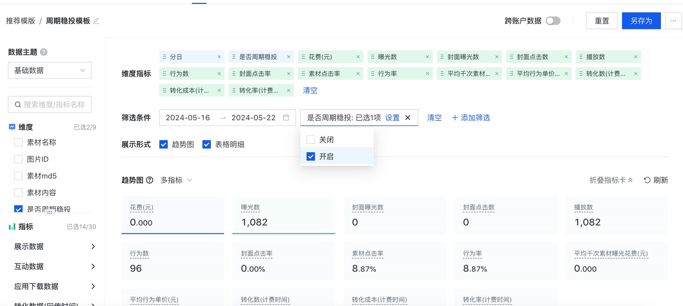The width and height of the screenshot is (683, 306).
Task: Check the 素材md5 dimension
Action: point(18,176)
